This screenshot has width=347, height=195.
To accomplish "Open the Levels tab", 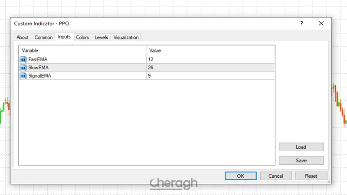I will click(101, 38).
